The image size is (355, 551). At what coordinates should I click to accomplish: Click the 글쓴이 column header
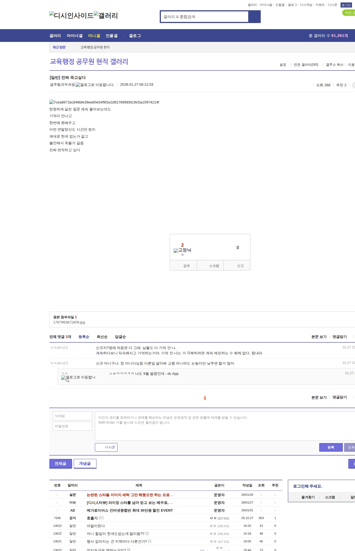pyautogui.click(x=219, y=485)
